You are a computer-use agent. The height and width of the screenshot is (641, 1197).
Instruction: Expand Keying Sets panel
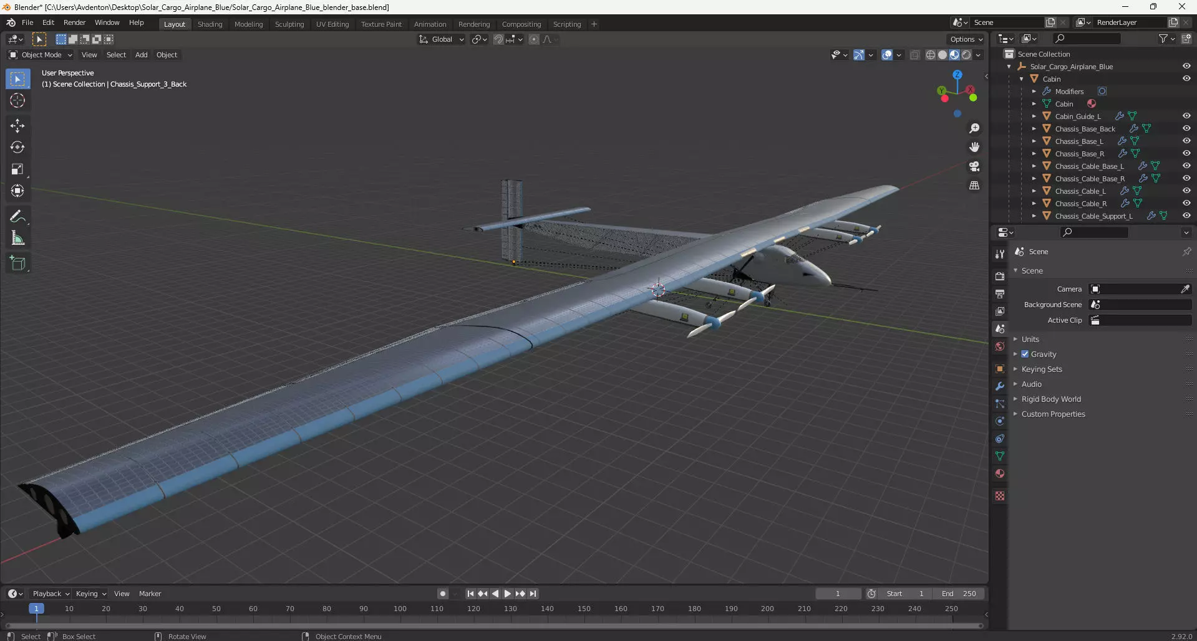coord(1042,369)
